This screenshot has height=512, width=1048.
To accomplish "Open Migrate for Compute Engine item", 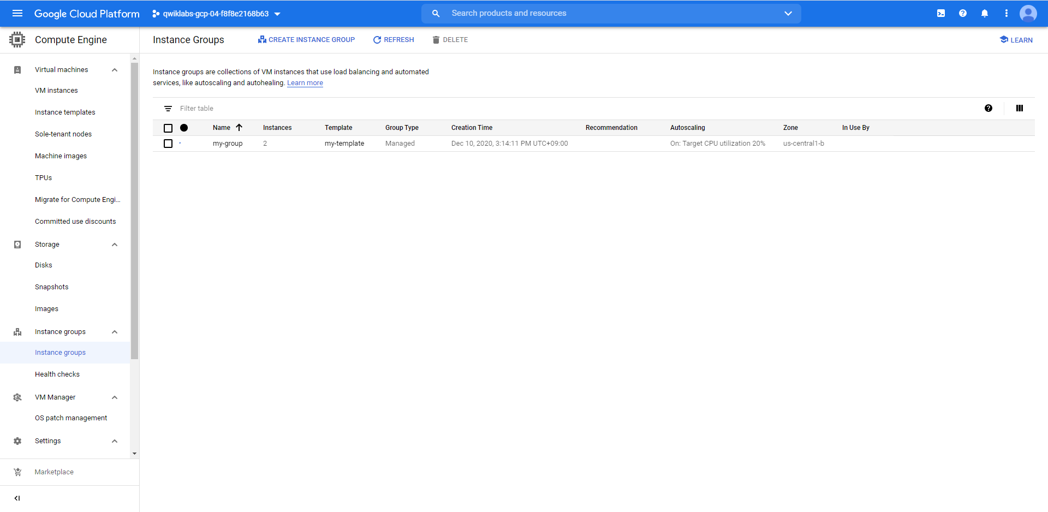I will [78, 200].
